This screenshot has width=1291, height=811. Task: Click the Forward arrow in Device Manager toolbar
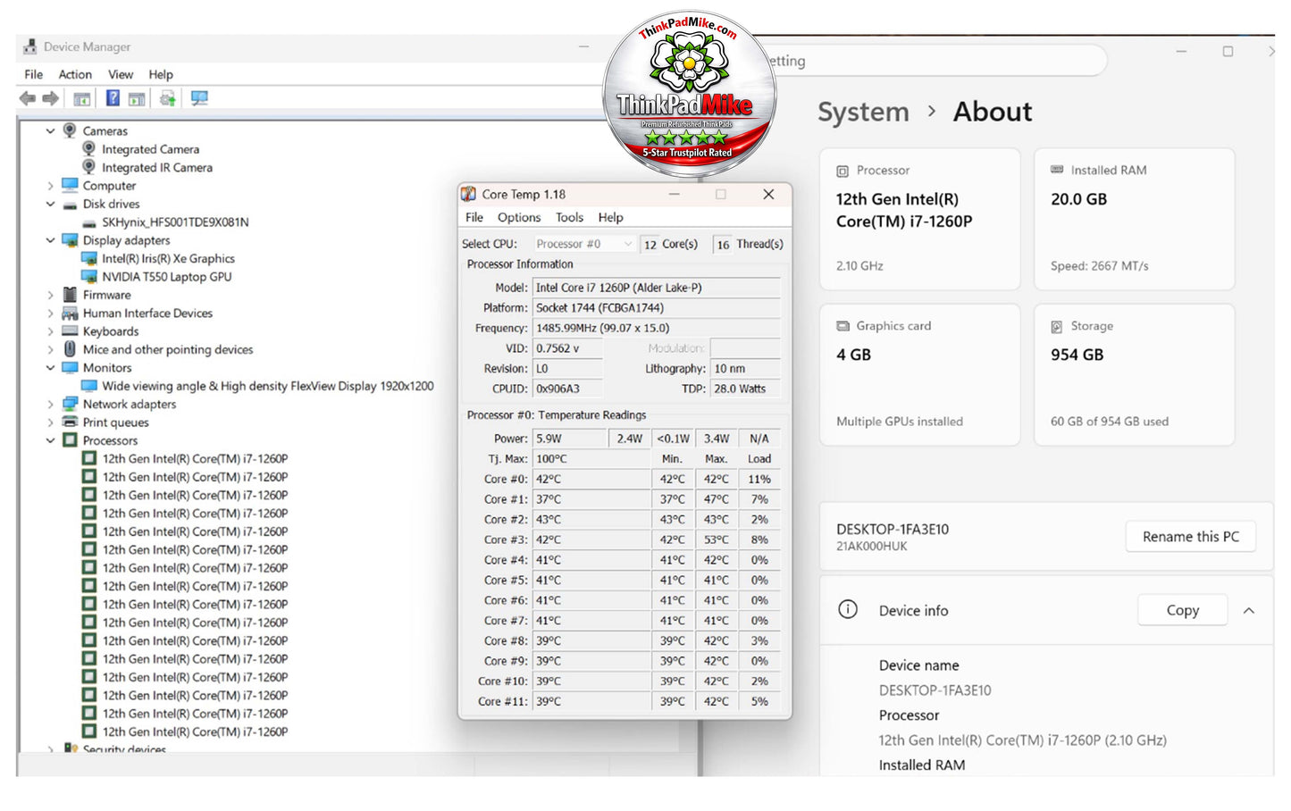pos(51,98)
